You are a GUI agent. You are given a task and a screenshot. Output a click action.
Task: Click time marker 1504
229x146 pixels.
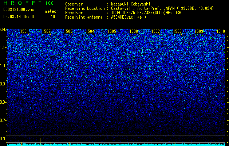tap(90, 31)
